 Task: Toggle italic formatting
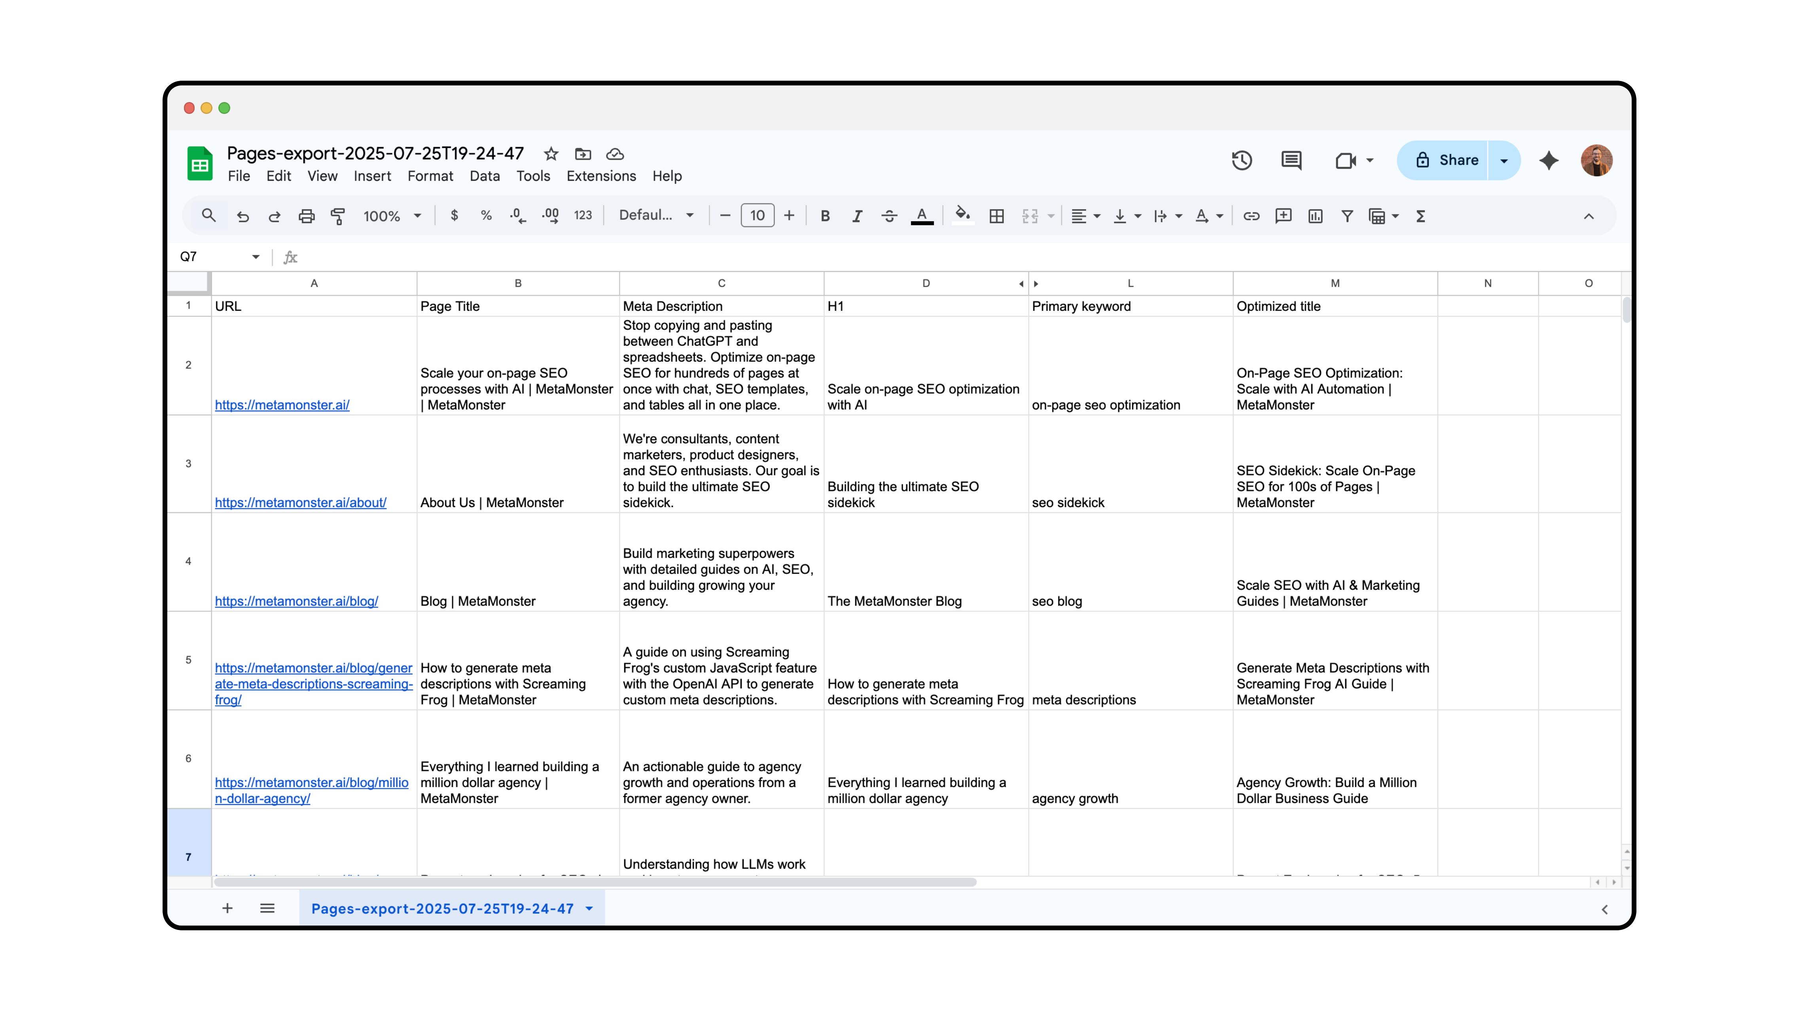point(857,216)
